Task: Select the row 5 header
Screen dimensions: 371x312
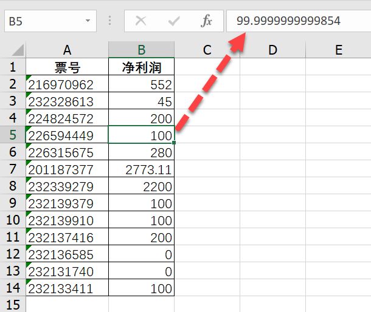Action: [x=13, y=135]
